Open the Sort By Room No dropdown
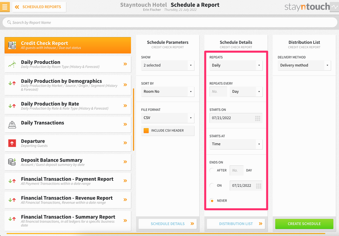This screenshot has height=236, width=339. 168,92
